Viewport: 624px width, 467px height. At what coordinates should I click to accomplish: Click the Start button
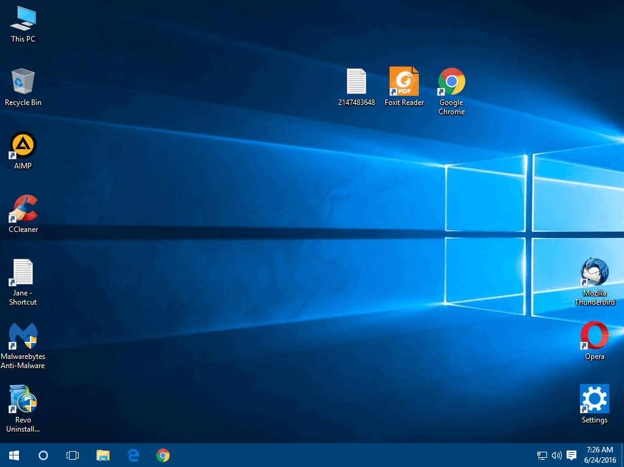click(13, 455)
